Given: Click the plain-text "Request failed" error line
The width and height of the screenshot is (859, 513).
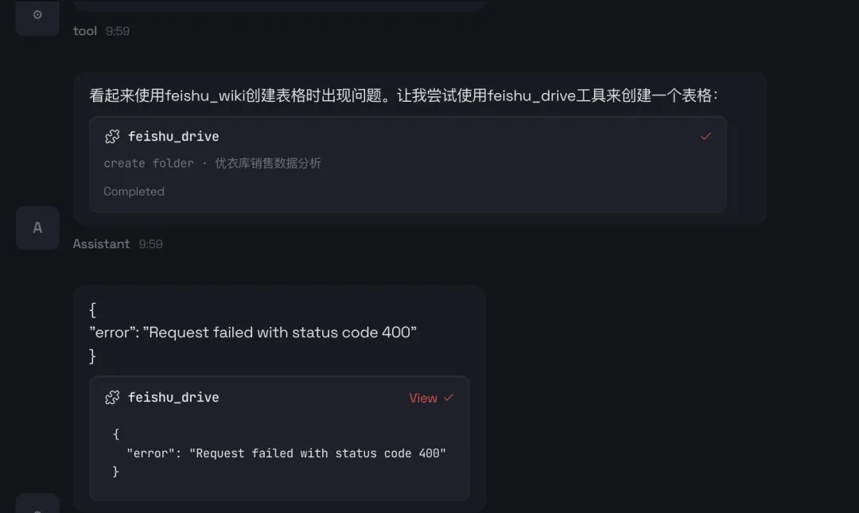Looking at the screenshot, I should (x=253, y=332).
